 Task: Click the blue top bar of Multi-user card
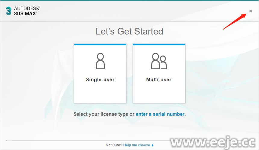(159, 44)
